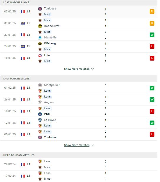Viewport: 160px width, 182px height.
Task: Open the Lens vs Toulouse 05.01.25 match
Action: (79, 134)
